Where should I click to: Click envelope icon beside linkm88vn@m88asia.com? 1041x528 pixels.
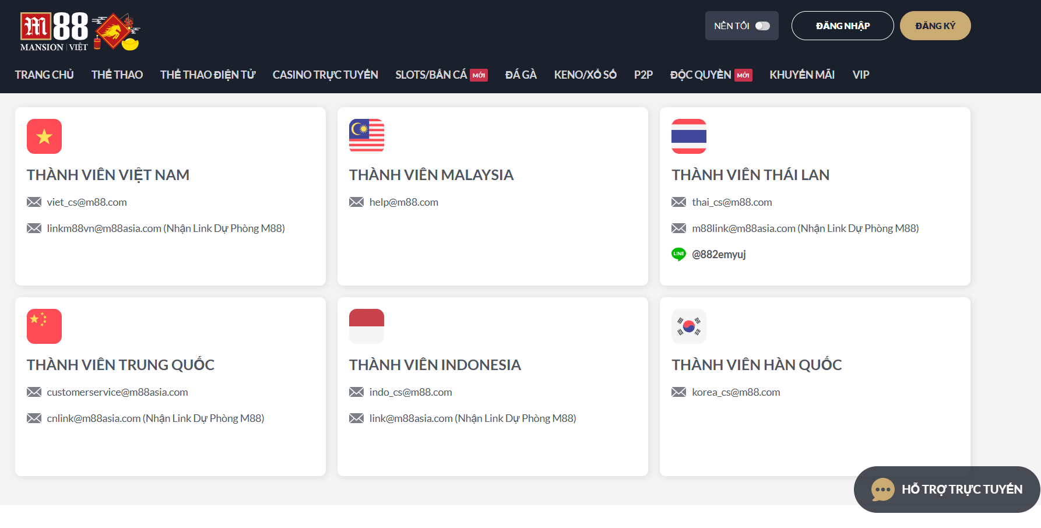coord(34,228)
